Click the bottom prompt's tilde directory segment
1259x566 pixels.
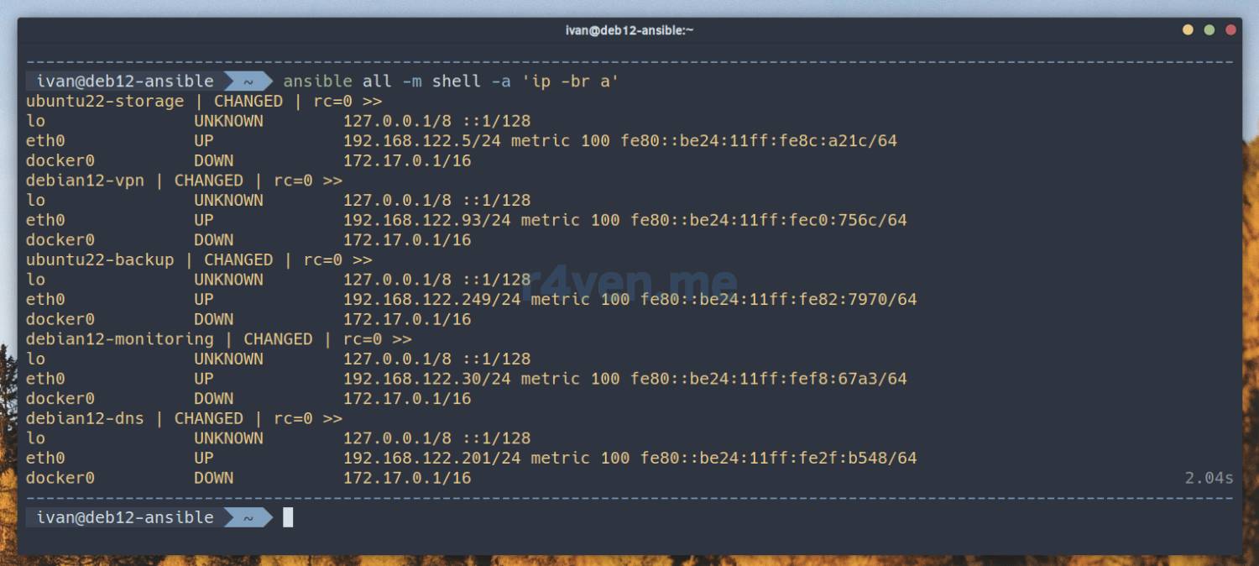coord(249,518)
